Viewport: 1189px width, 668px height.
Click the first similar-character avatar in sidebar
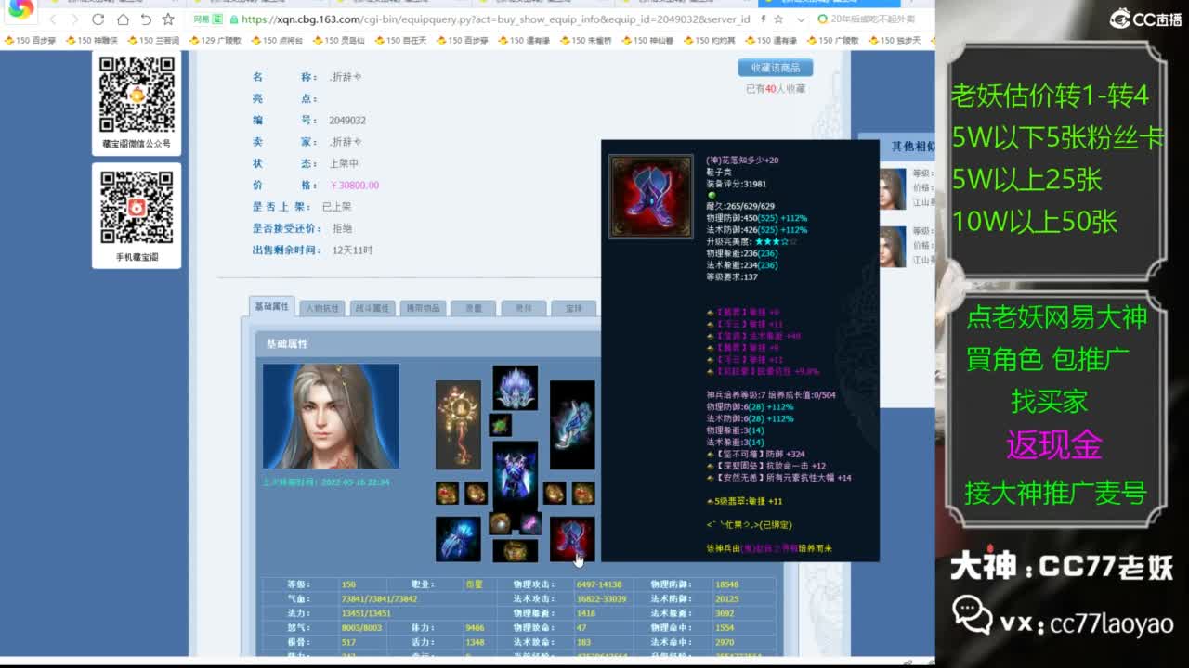[x=893, y=189]
